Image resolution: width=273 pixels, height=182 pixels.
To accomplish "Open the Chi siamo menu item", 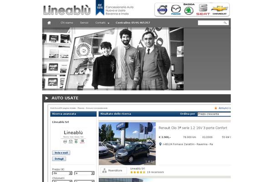I will [67, 23].
